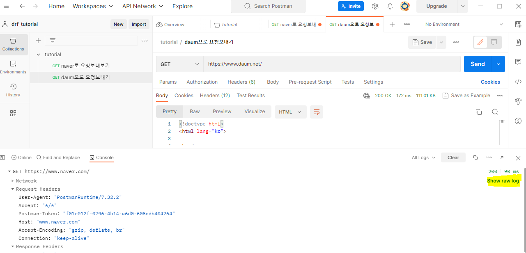The image size is (526, 253).
Task: Open the Send button dropdown arrow
Action: tap(498, 64)
